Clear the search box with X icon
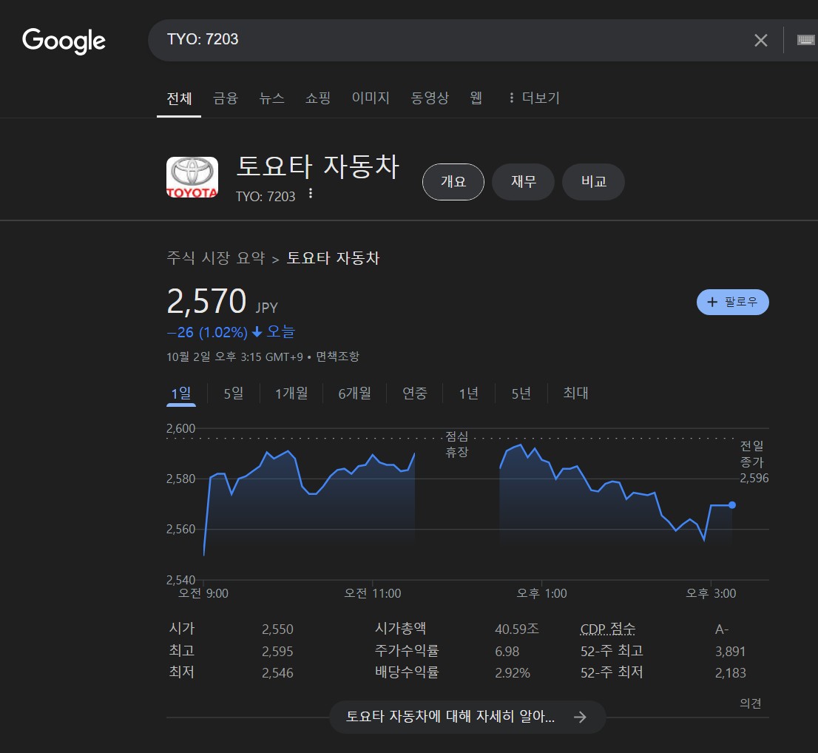Screen dimensions: 818x753 click(760, 40)
